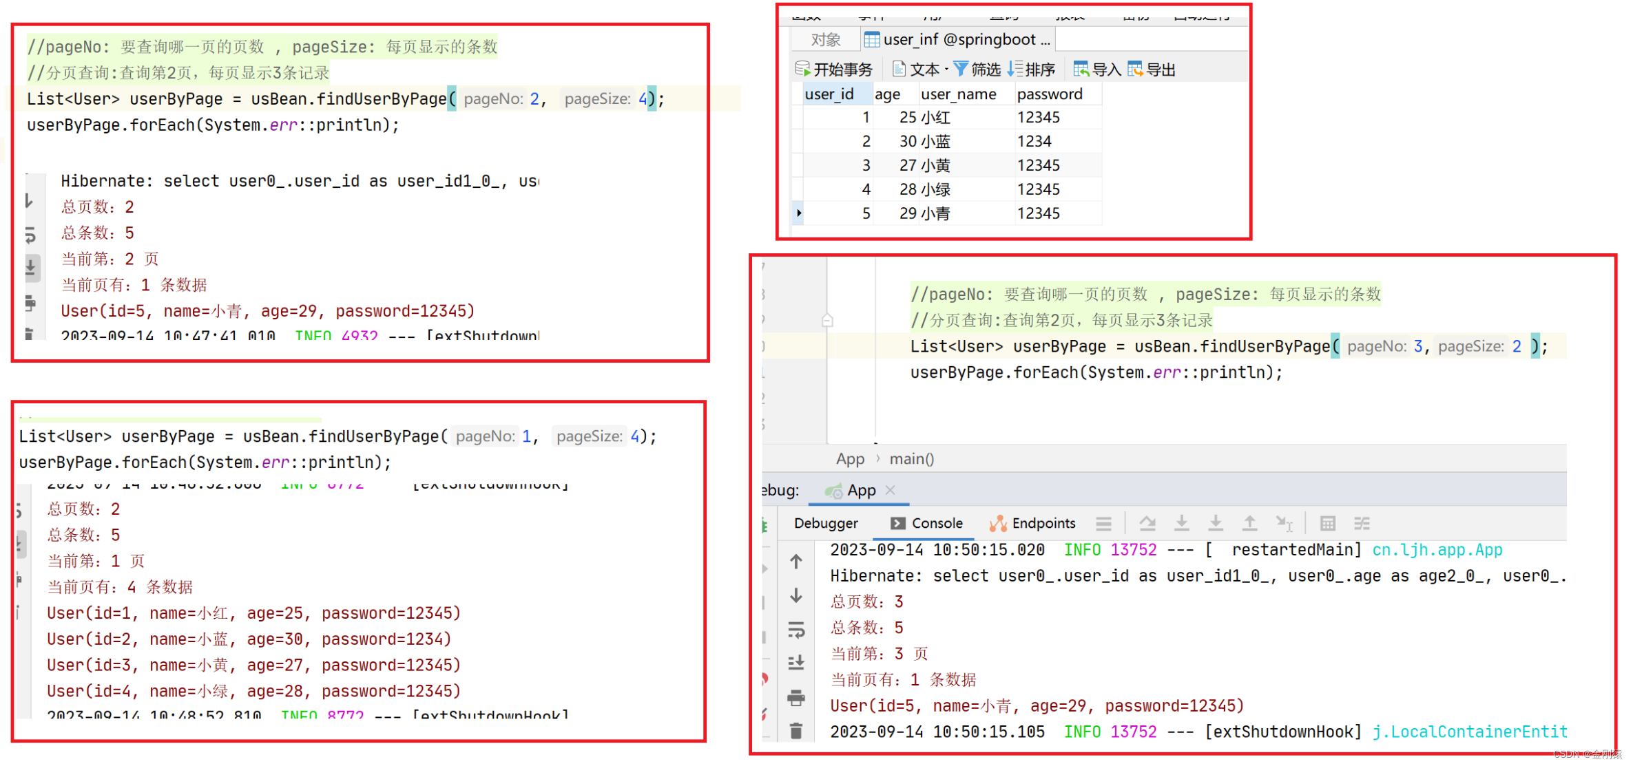Select the 小黄 user_name cell
The image size is (1633, 766).
pyautogui.click(x=966, y=166)
